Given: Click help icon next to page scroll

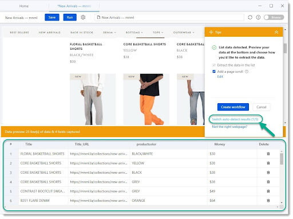Looking at the screenshot, I should (247, 72).
